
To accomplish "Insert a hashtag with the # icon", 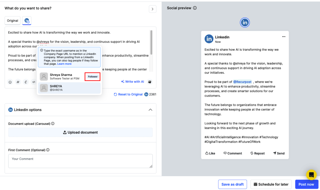I will pyautogui.click(x=18, y=82).
